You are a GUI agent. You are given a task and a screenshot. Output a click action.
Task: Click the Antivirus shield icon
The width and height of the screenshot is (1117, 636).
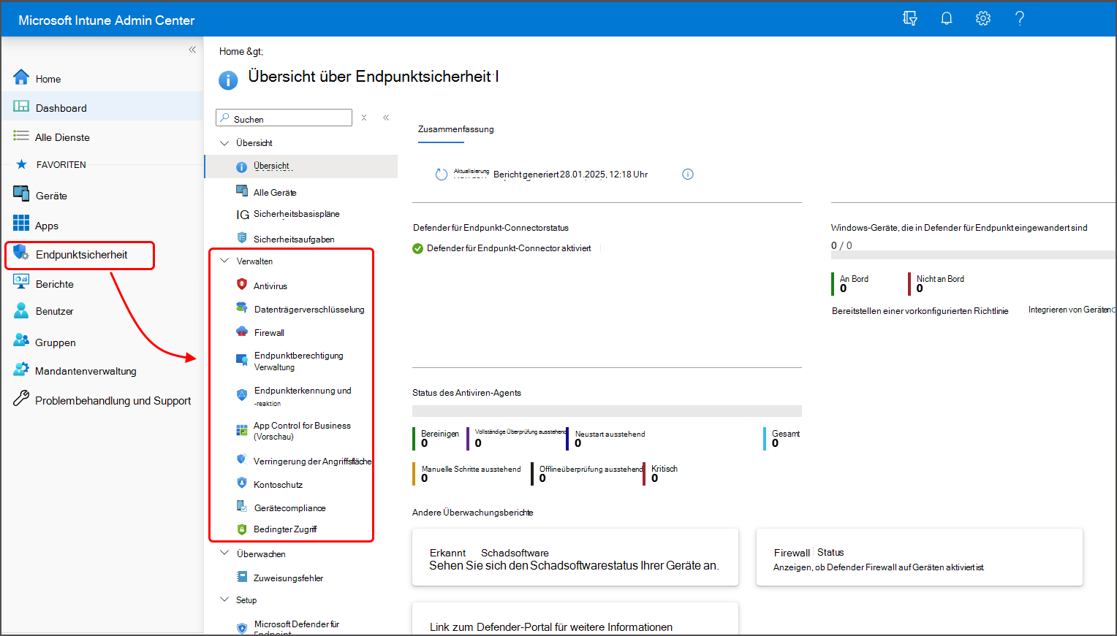click(242, 284)
